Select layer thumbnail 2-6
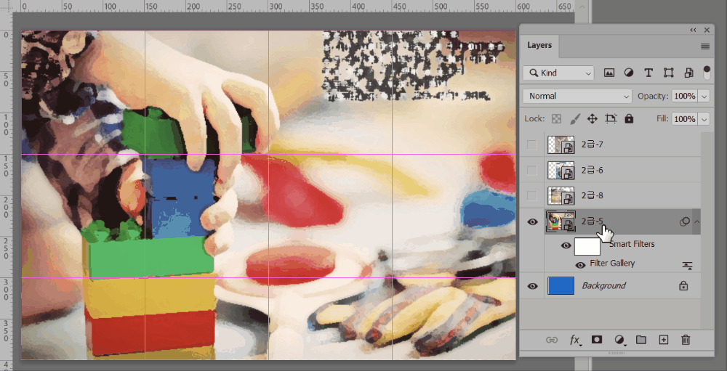Image resolution: width=727 pixels, height=371 pixels. 561,171
